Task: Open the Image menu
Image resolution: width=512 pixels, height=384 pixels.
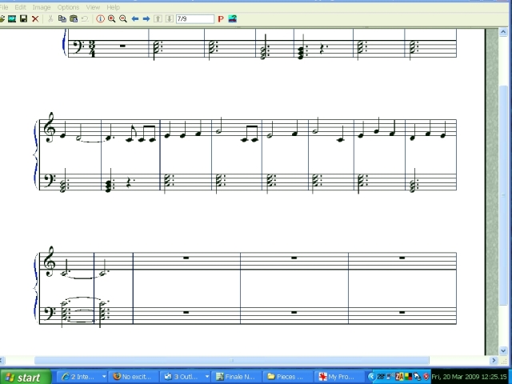Action: pos(41,7)
